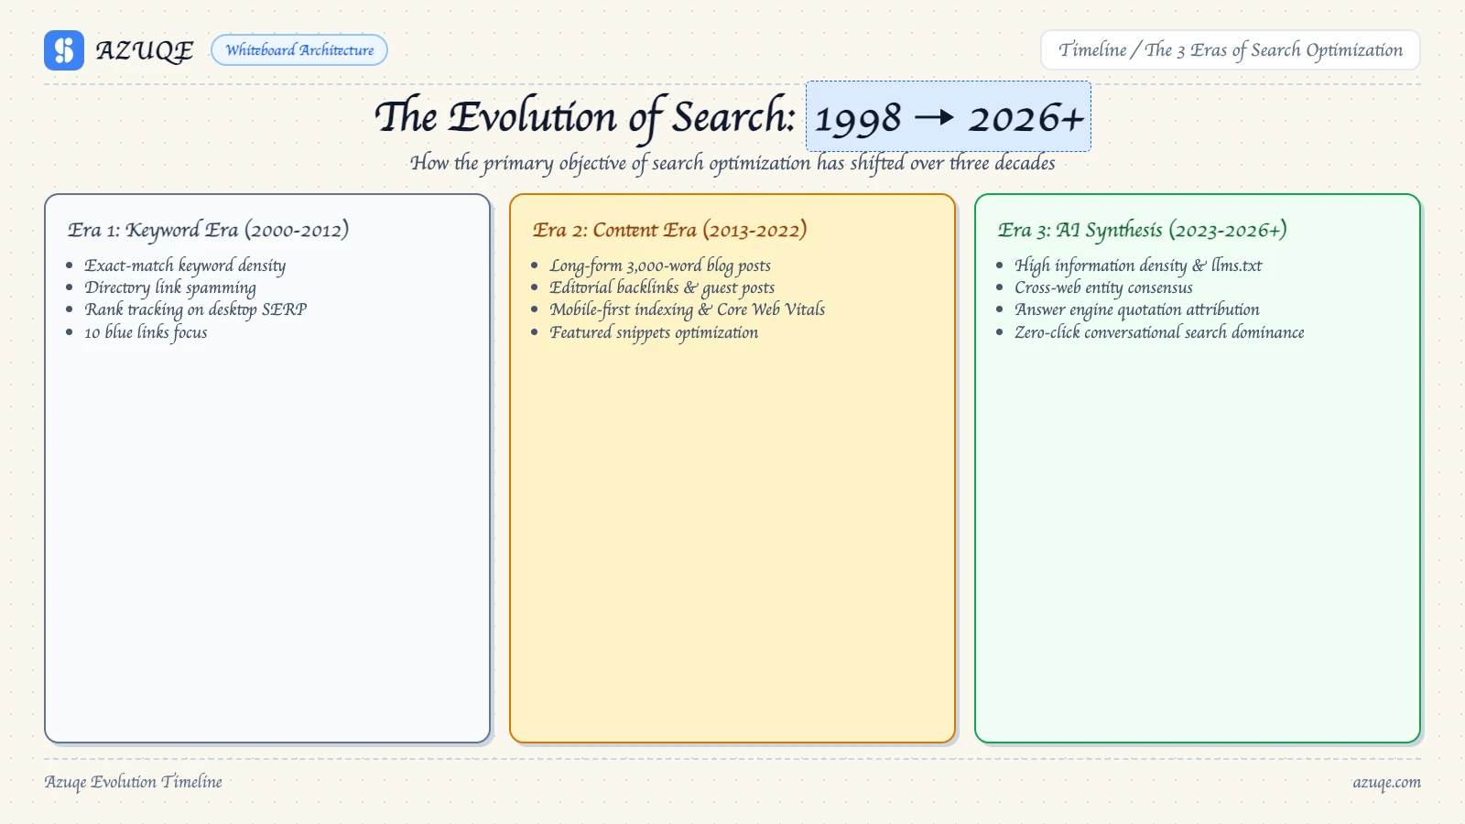Click the AZUQE brand name
The image size is (1465, 824).
pos(145,50)
